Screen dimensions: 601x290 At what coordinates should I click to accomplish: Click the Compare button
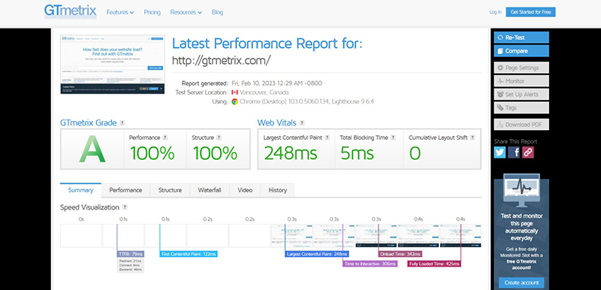coord(521,51)
